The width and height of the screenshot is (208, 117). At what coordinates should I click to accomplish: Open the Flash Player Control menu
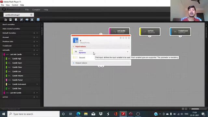pos(15,5)
